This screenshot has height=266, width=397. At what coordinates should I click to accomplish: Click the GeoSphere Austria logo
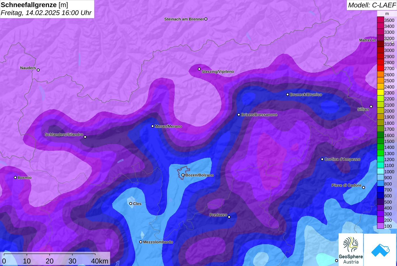[351, 250]
